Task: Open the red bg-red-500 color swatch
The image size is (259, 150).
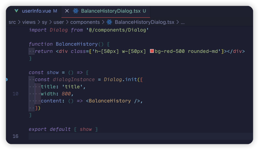Action: [152, 51]
